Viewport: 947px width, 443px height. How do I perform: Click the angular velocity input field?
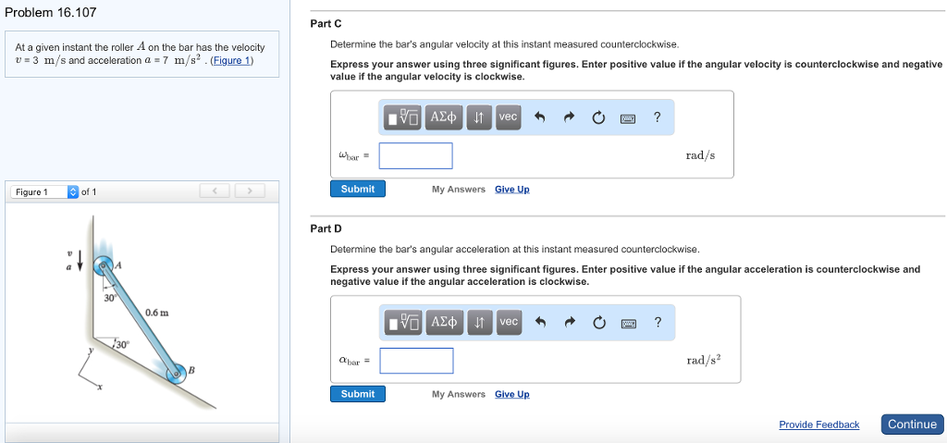415,155
